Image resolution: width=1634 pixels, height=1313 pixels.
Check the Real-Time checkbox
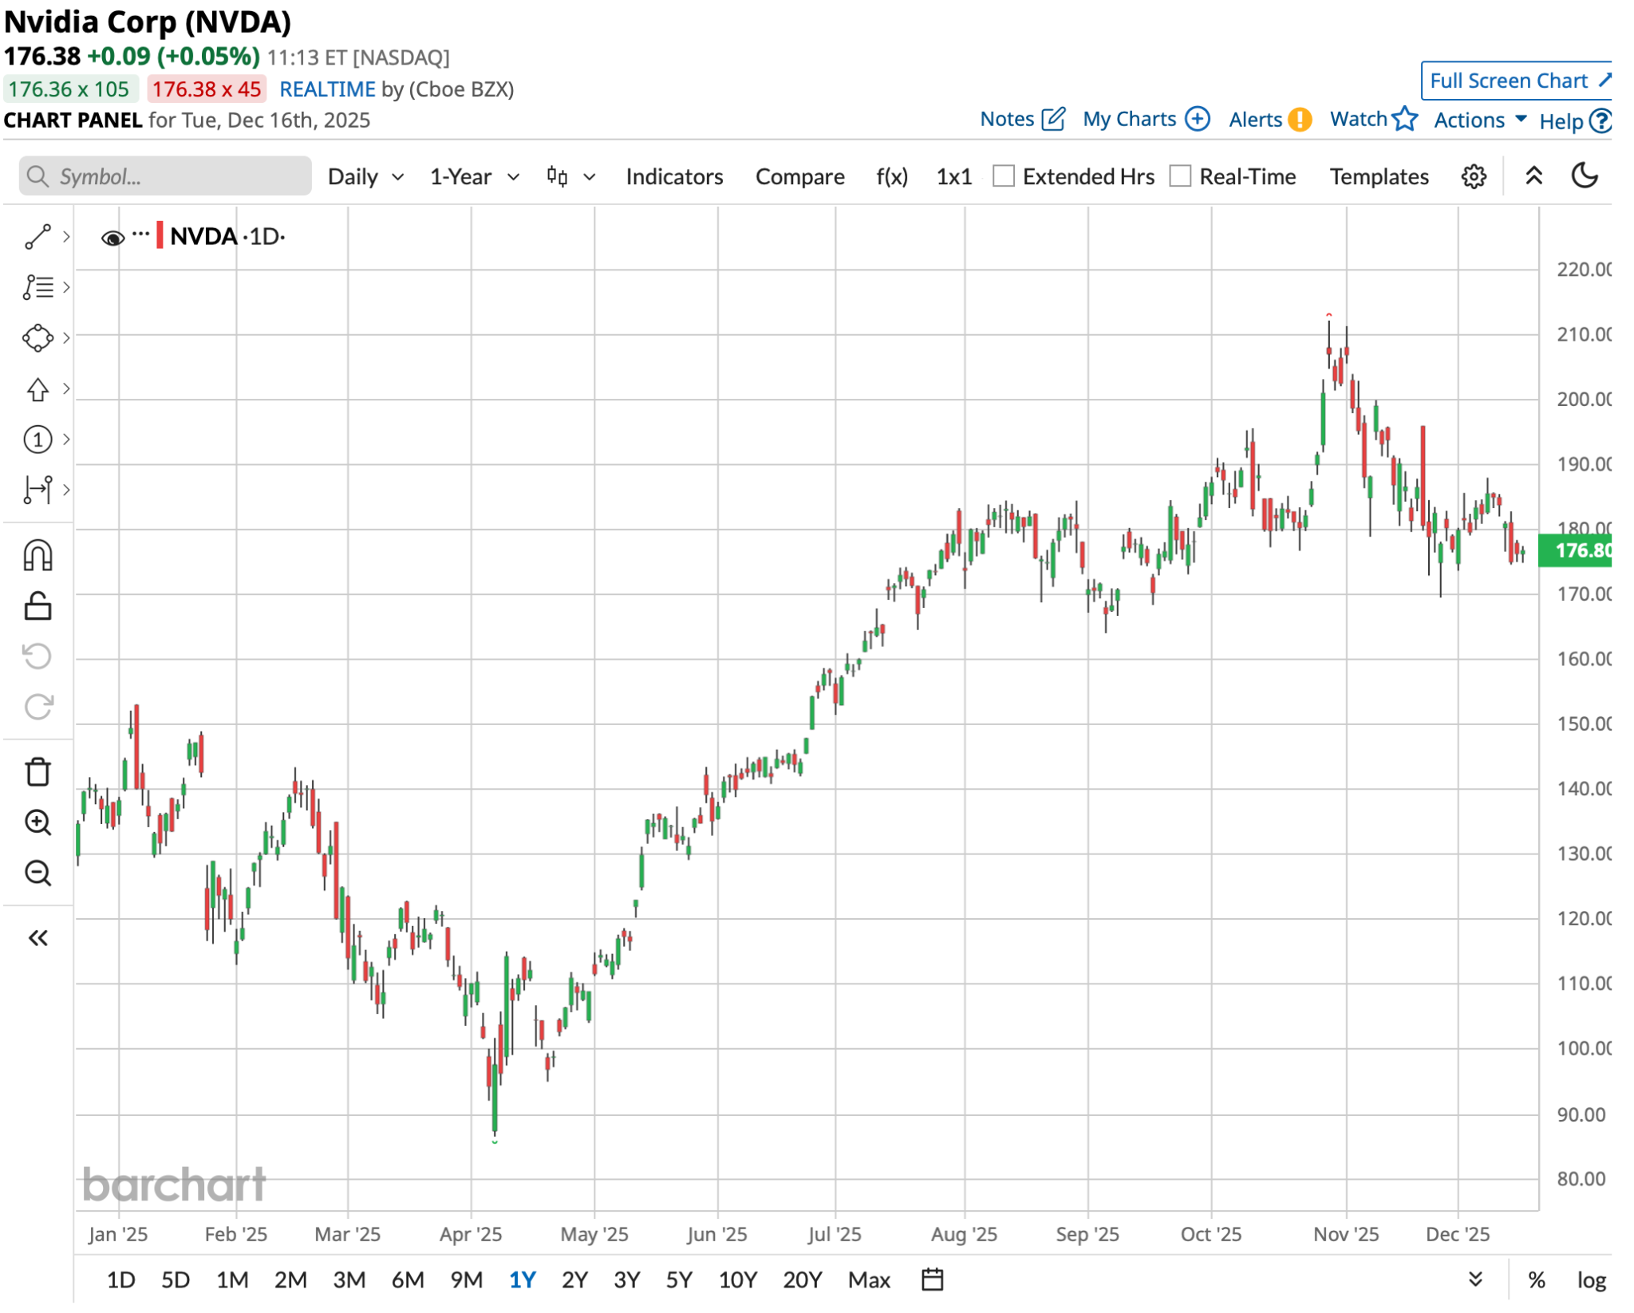click(1179, 176)
